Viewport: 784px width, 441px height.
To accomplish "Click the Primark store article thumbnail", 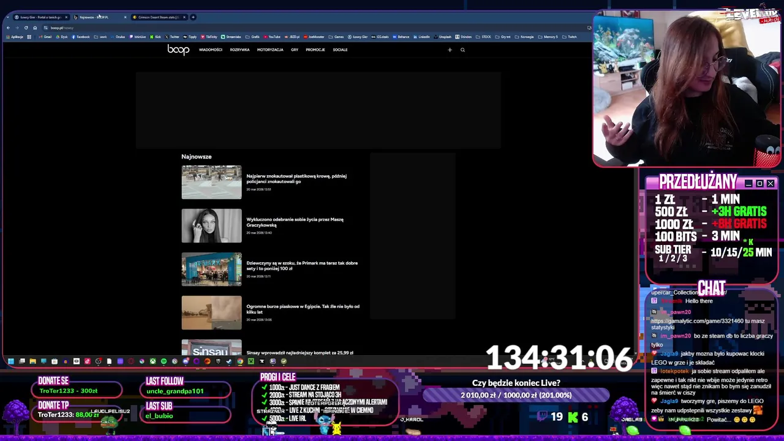I will [211, 269].
